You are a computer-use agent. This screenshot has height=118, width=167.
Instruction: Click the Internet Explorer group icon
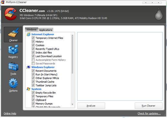coord(28,34)
